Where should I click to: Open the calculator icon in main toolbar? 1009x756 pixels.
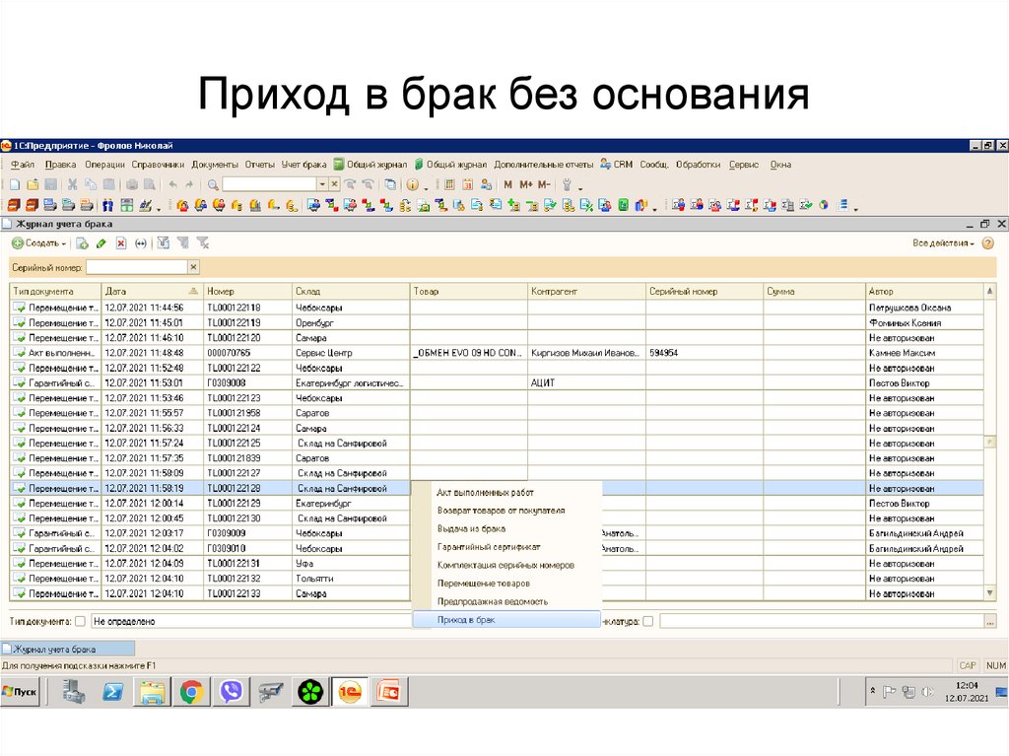tap(450, 185)
